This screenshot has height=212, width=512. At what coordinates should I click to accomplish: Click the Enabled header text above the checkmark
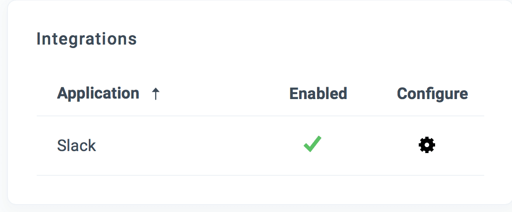point(318,93)
